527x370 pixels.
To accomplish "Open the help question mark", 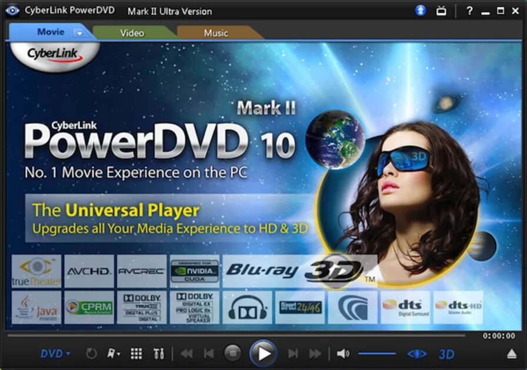I will (469, 11).
